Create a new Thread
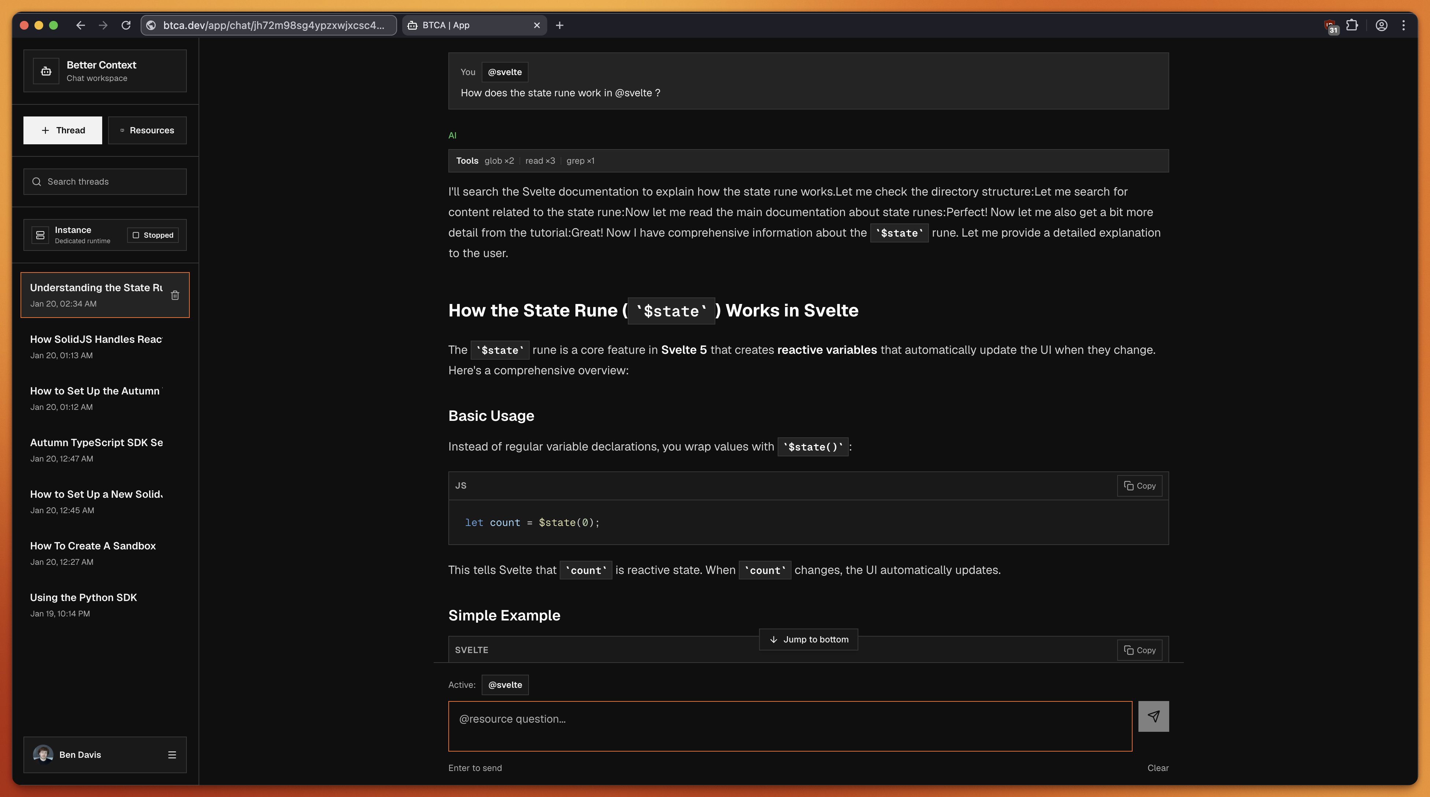This screenshot has height=797, width=1430. click(x=62, y=130)
